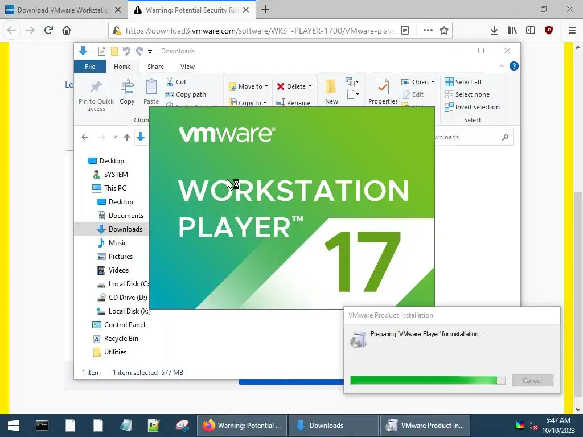Click Edit in ribbon
Screen dimensions: 583x437
pyautogui.click(x=413, y=94)
